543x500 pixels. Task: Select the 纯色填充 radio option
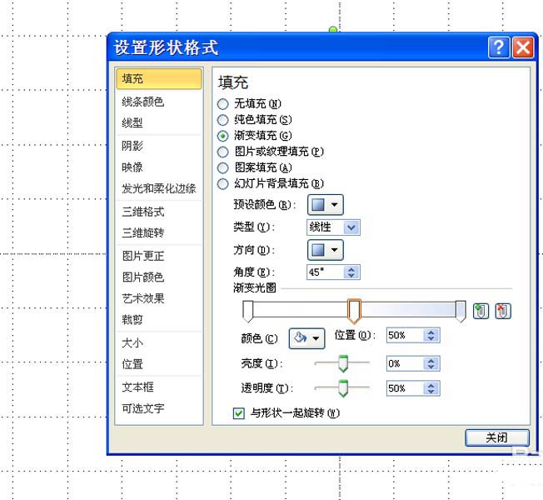pos(222,120)
